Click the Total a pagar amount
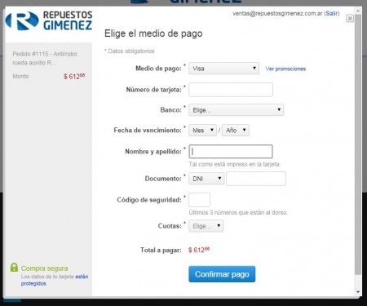Image resolution: width=367 pixels, height=306 pixels. pyautogui.click(x=199, y=250)
